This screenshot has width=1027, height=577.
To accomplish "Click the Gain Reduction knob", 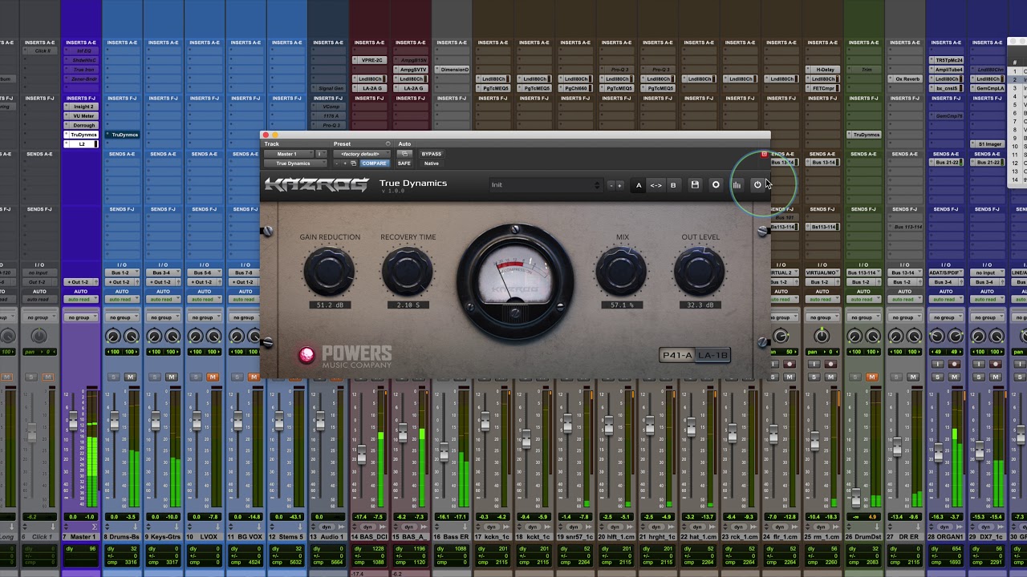I will coord(329,272).
